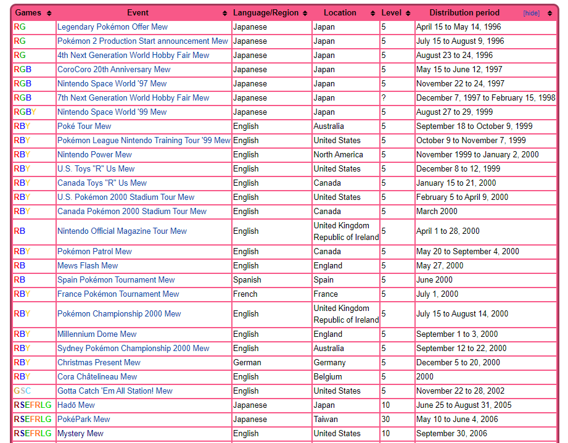Image resolution: width=568 pixels, height=443 pixels.
Task: Click the Nintendo Power Mew link
Action: click(x=94, y=154)
